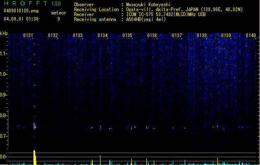Select the A504HB(yagi 4el) antenna text
Image resolution: width=260 pixels, height=165 pixels.
pyautogui.click(x=146, y=19)
